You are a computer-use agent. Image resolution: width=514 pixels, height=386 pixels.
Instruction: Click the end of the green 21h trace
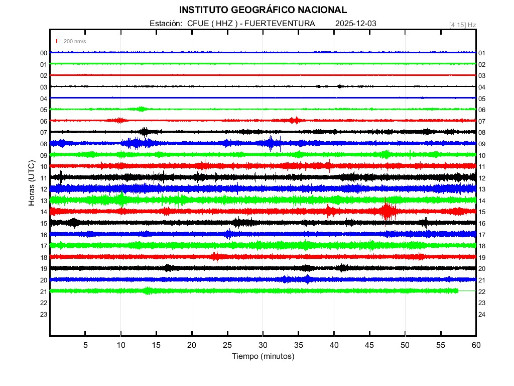pyautogui.click(x=457, y=291)
